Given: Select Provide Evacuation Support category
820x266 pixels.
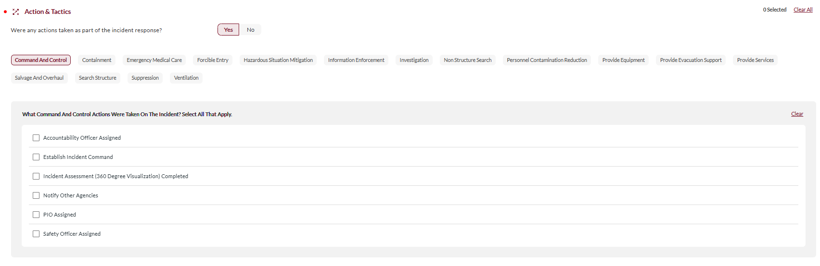Looking at the screenshot, I should point(691,60).
